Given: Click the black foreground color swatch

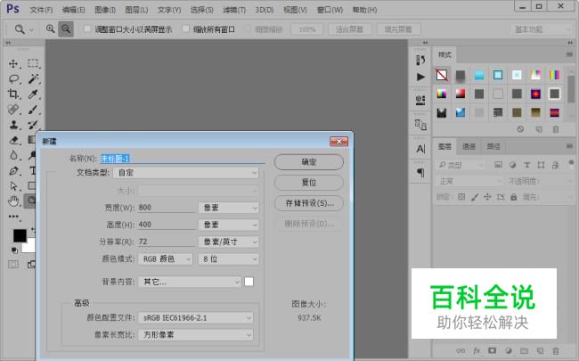Looking at the screenshot, I should click(20, 235).
